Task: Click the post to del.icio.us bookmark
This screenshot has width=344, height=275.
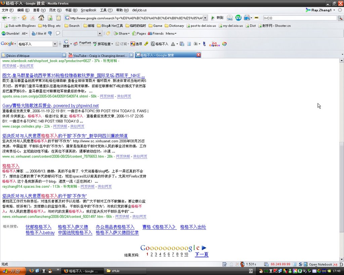Action: [x=201, y=26]
